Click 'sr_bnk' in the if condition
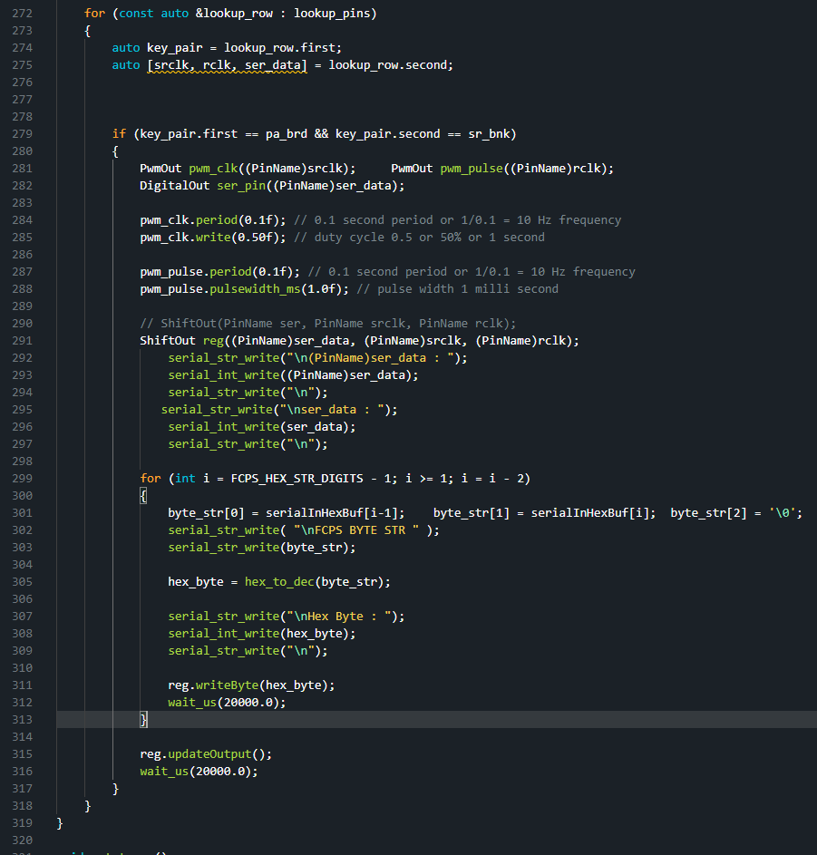Image resolution: width=817 pixels, height=855 pixels. 489,134
